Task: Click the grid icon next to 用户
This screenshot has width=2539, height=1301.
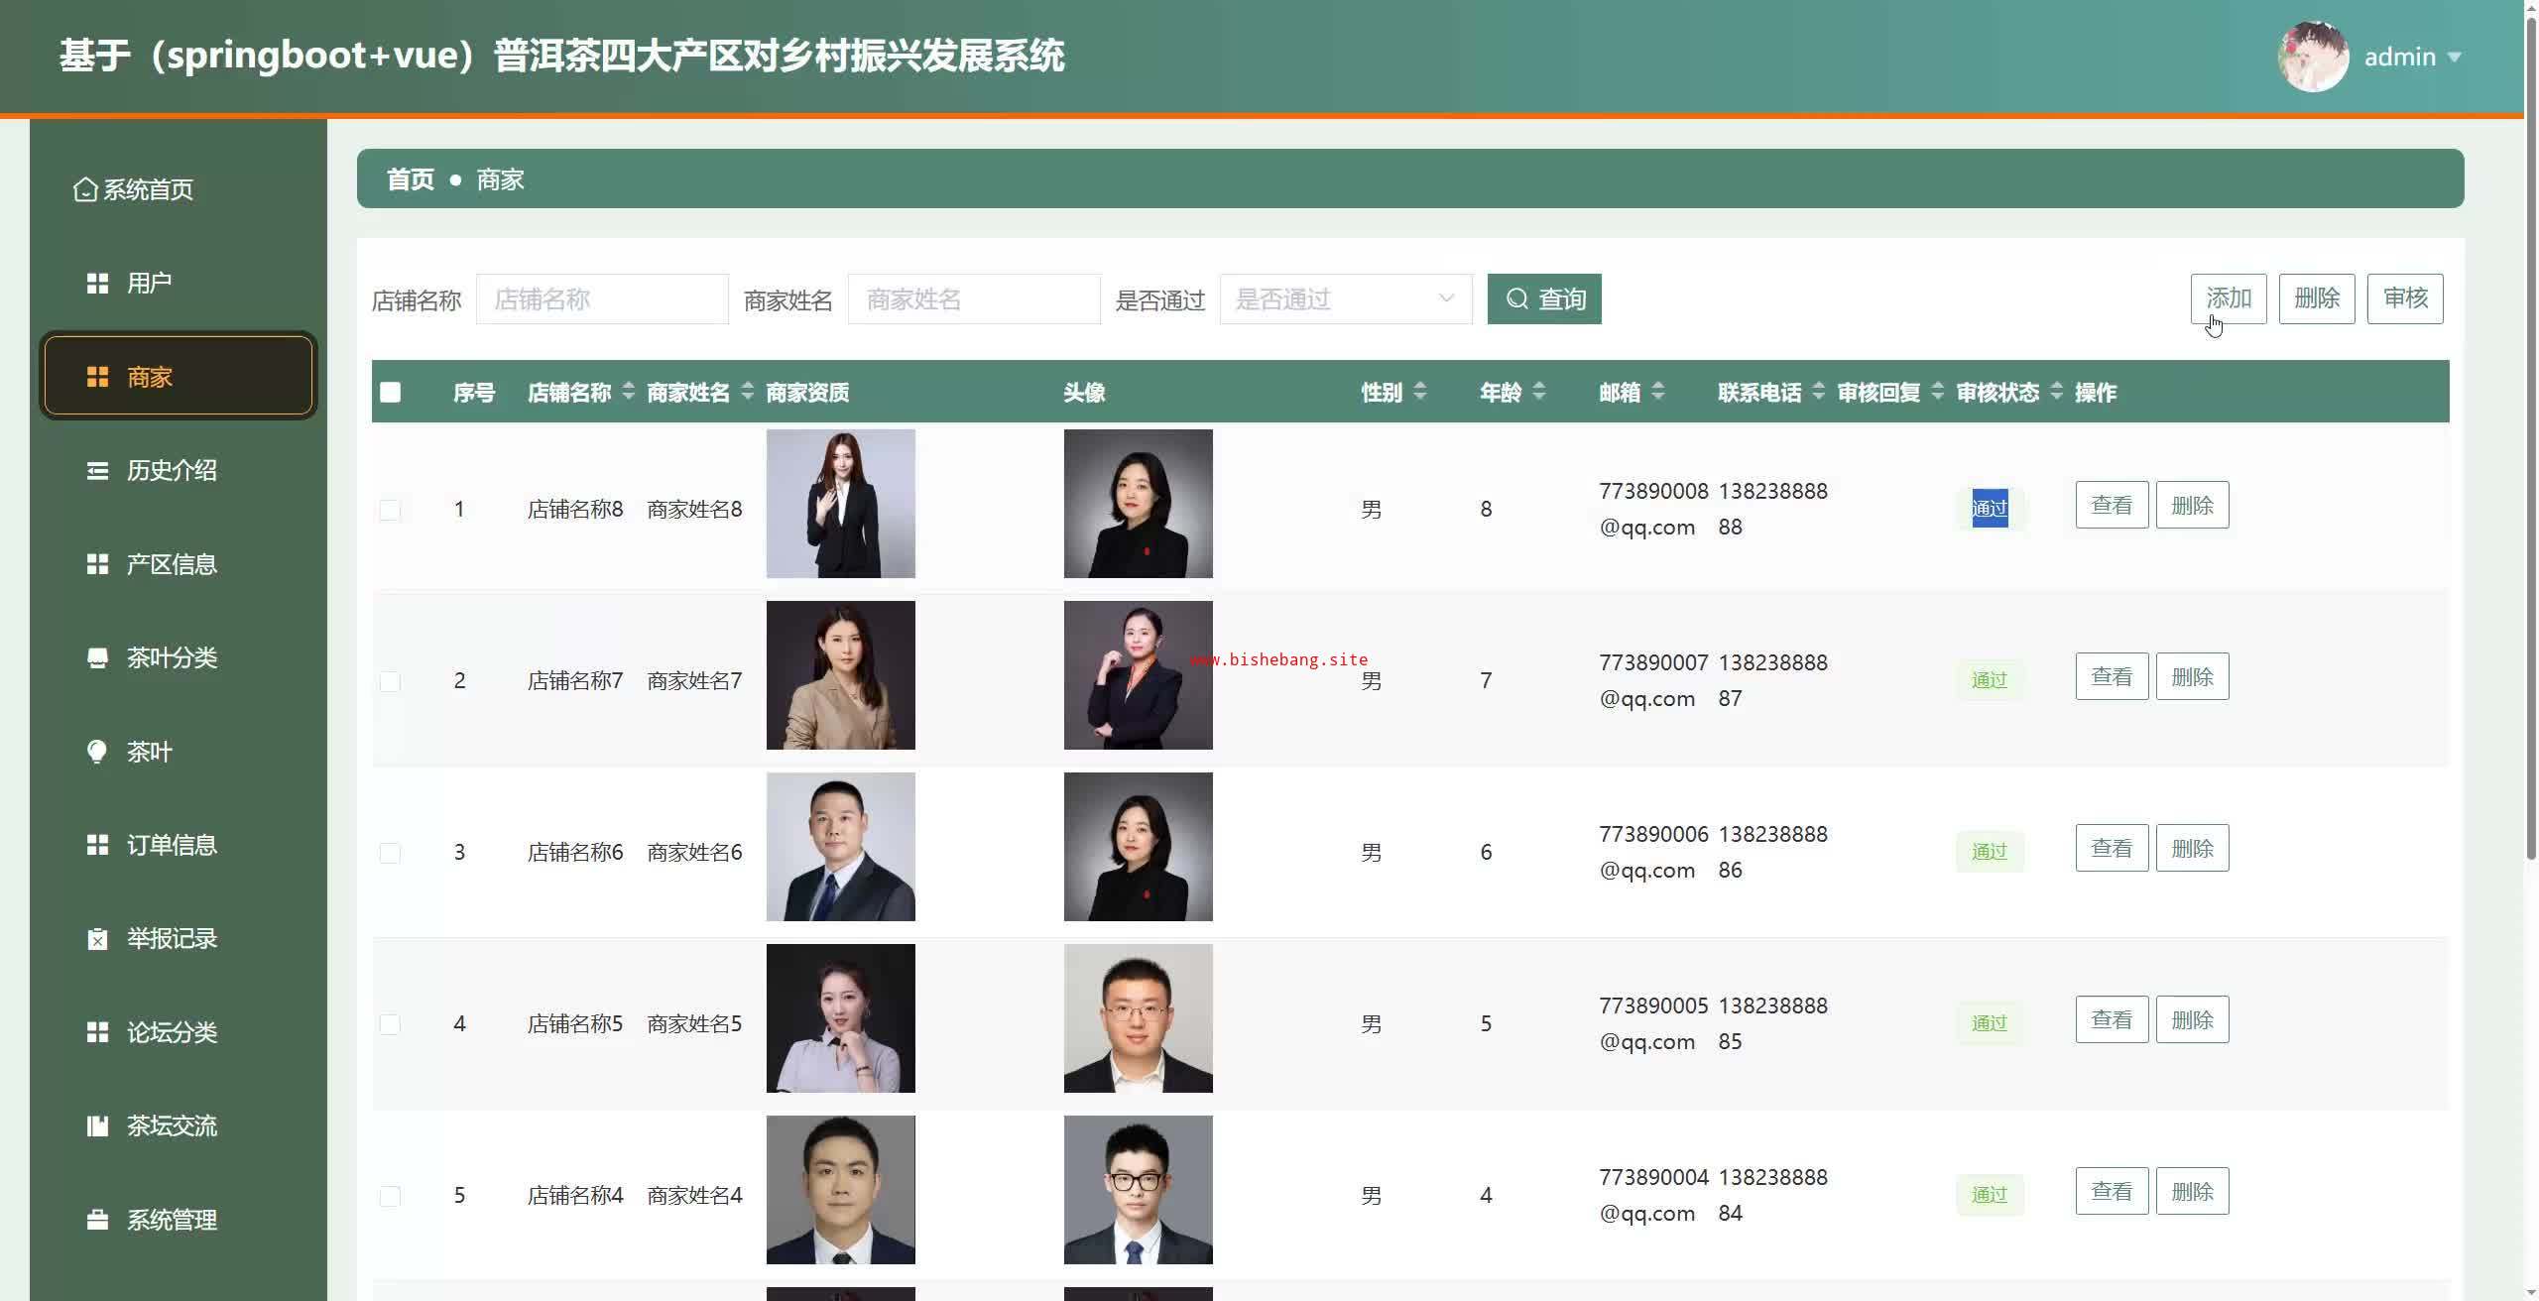Action: coord(97,284)
